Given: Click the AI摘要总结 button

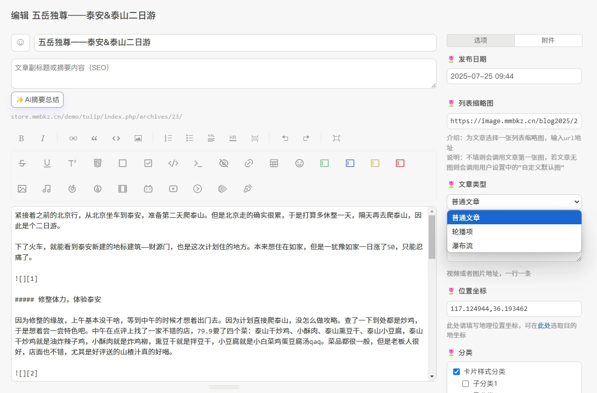Looking at the screenshot, I should 38,100.
